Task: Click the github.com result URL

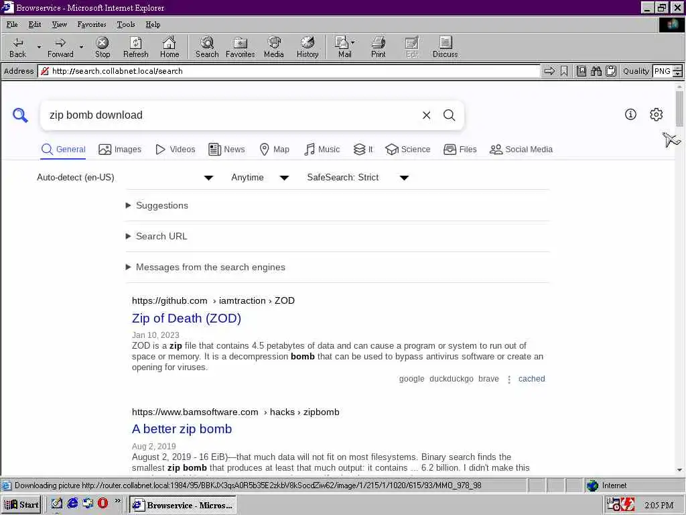Action: coord(213,300)
